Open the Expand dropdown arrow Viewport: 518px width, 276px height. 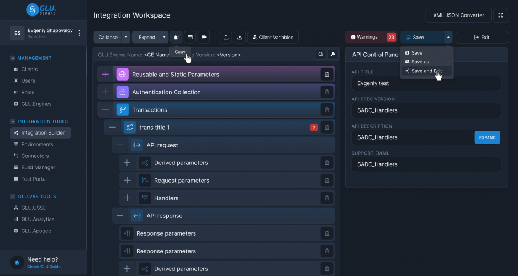[164, 38]
